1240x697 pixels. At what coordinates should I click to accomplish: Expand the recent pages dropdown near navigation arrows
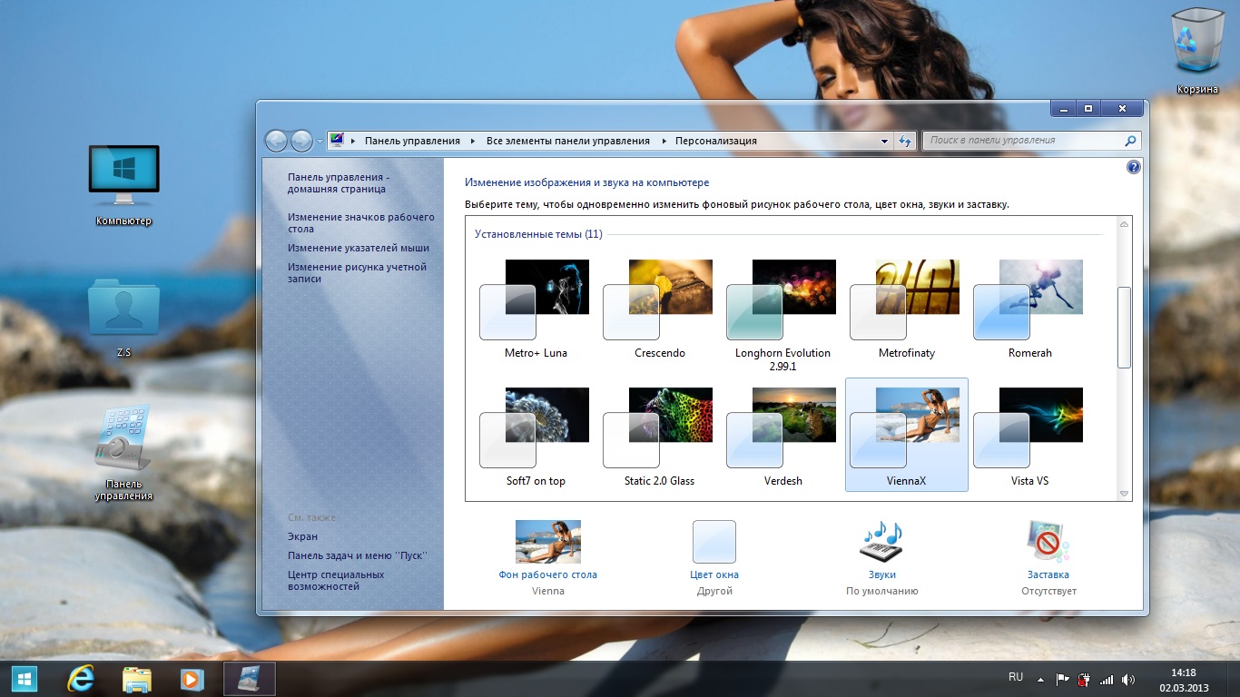click(320, 142)
